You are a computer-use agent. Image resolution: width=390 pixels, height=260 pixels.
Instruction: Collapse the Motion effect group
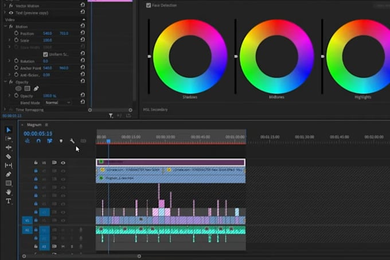click(x=5, y=26)
